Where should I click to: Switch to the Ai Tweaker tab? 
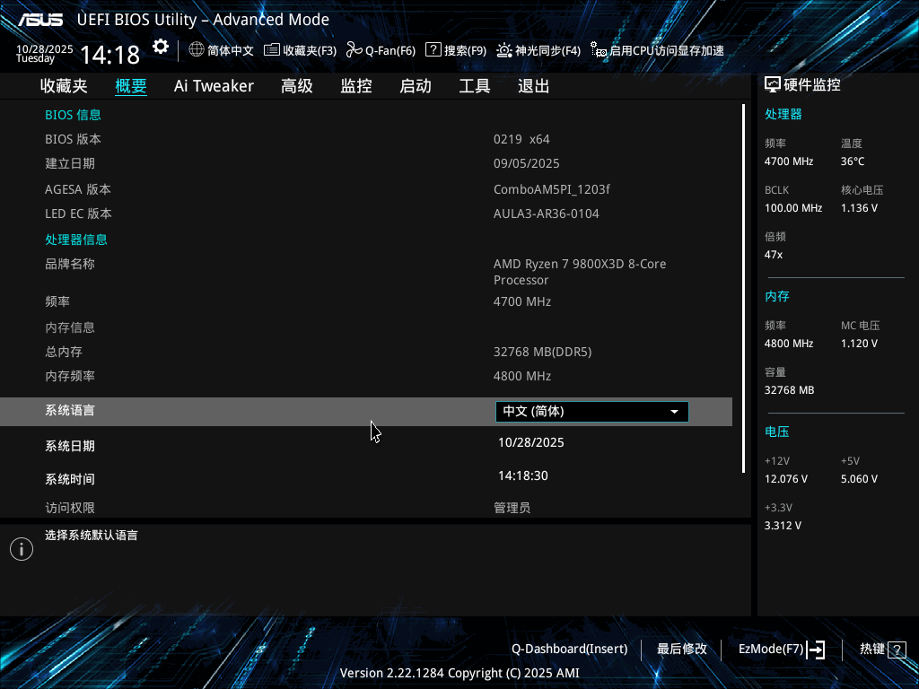[x=214, y=85]
